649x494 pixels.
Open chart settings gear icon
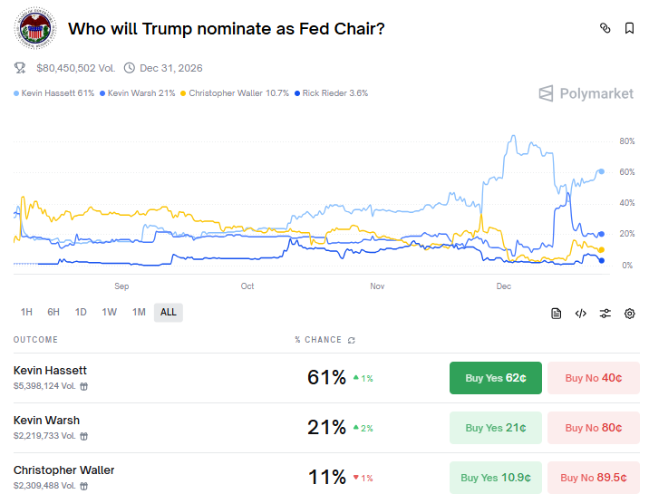coord(630,314)
